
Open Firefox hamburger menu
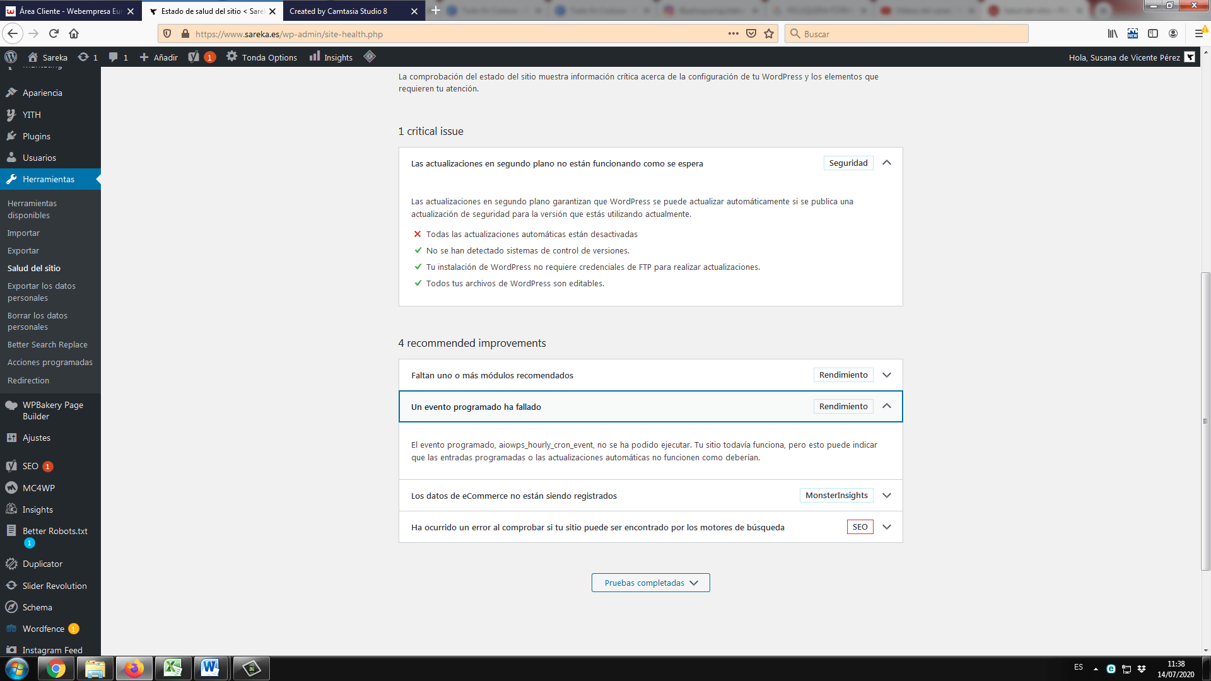pyautogui.click(x=1199, y=33)
